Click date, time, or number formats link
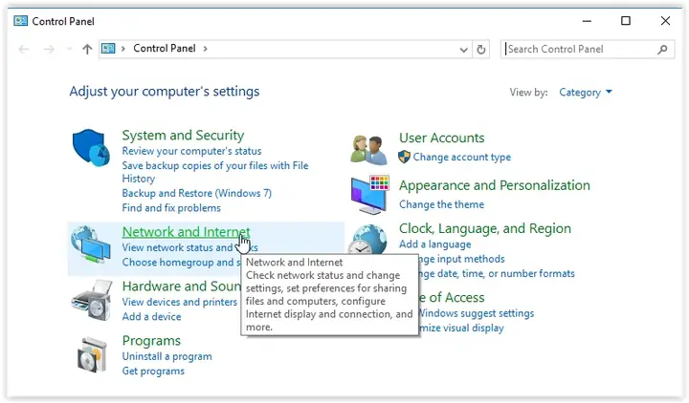 pos(497,274)
